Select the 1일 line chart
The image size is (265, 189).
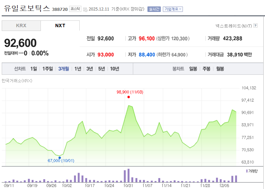[34, 69]
